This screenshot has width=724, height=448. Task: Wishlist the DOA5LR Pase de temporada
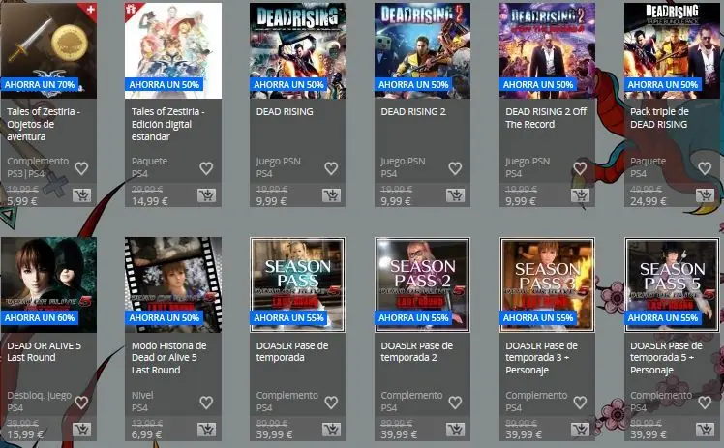coord(331,403)
